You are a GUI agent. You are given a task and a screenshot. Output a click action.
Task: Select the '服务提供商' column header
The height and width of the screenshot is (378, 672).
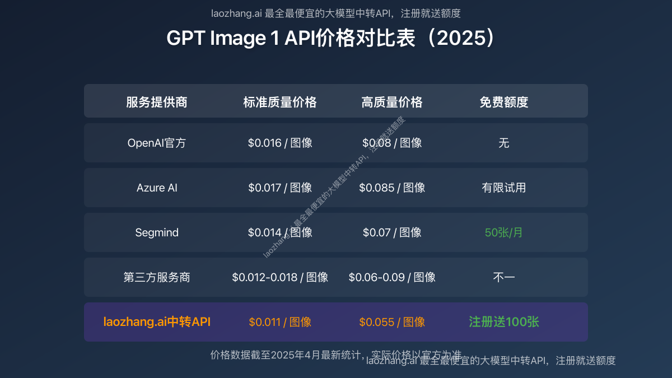[x=157, y=102]
